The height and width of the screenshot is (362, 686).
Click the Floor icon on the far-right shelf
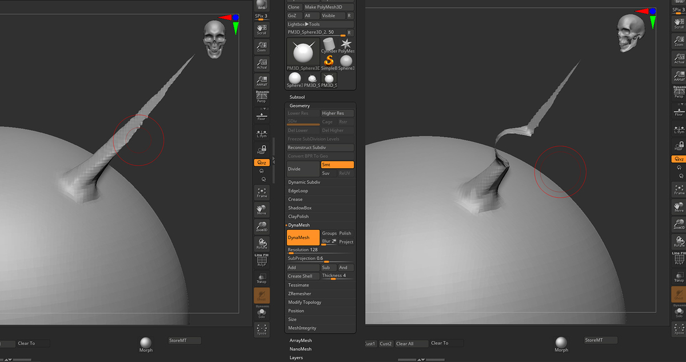[x=679, y=111]
